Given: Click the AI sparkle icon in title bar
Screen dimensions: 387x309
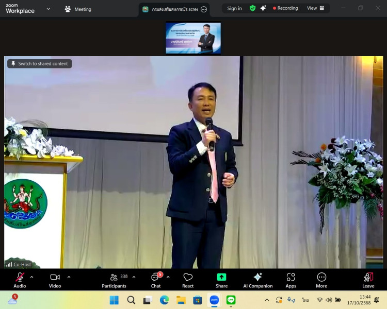Looking at the screenshot, I should coord(263,8).
